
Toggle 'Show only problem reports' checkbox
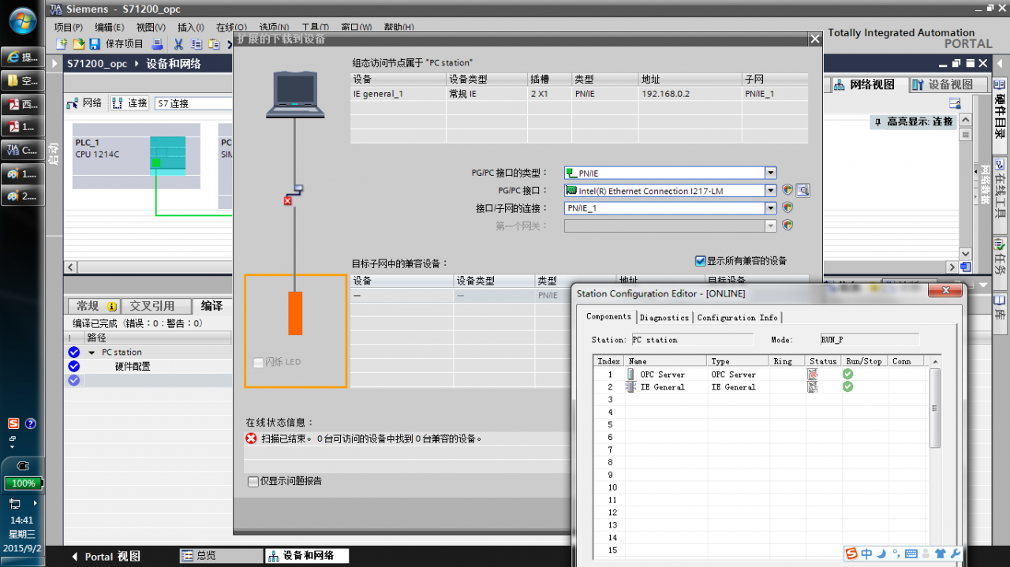[x=253, y=481]
